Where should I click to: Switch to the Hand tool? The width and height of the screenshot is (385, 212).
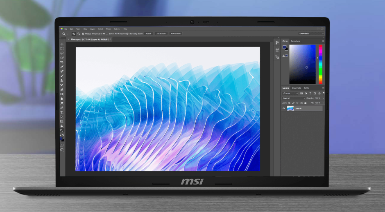click(x=62, y=126)
